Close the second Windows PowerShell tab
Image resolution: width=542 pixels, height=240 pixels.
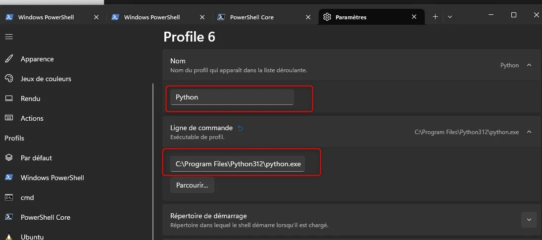click(x=202, y=17)
